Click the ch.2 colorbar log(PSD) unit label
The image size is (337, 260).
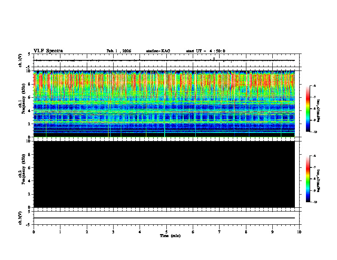(x=319, y=181)
